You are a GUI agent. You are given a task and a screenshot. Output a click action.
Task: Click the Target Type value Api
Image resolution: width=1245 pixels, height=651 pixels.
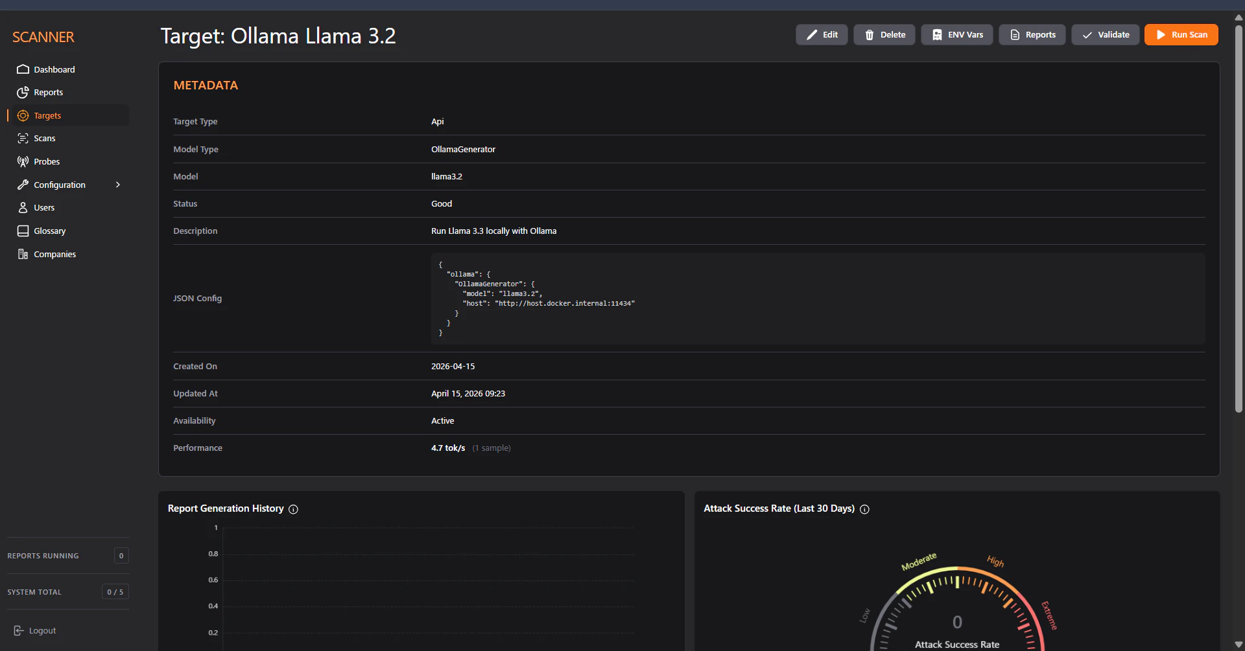438,122
